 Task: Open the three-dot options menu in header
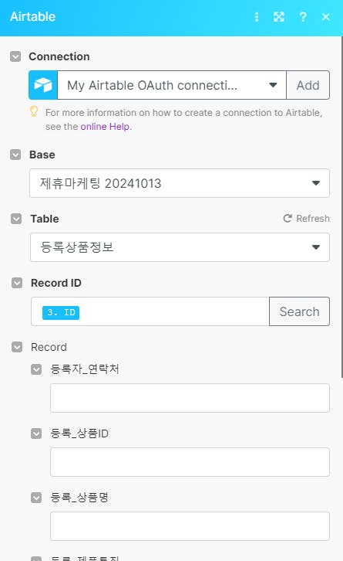point(256,17)
